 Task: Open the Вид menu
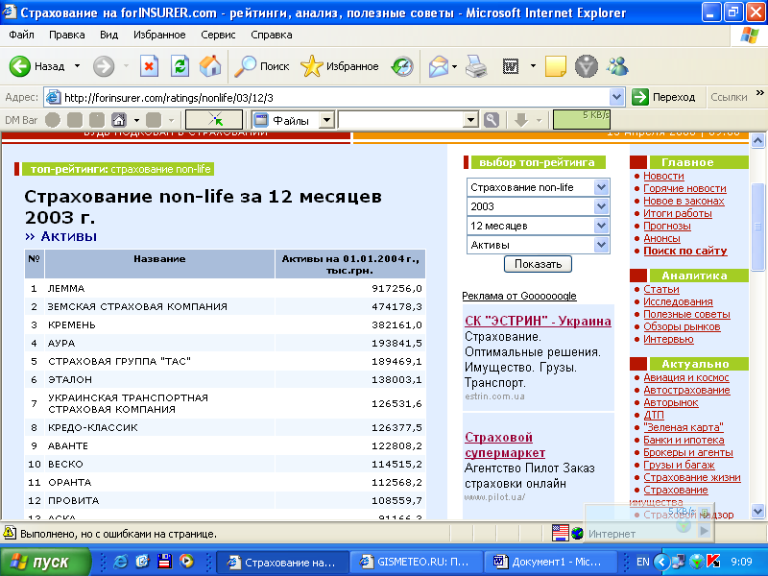point(109,35)
